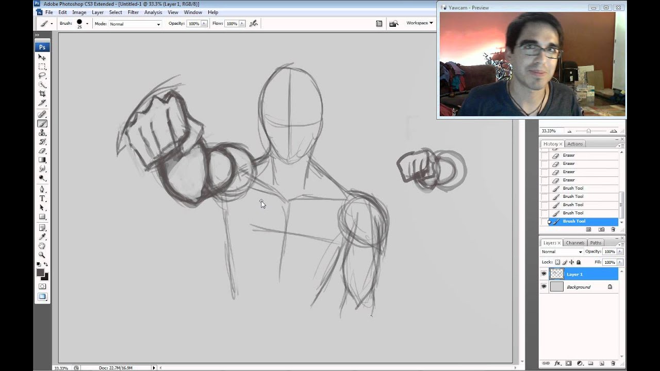
Task: Open the Layers Opacity slider arrow
Action: point(619,251)
